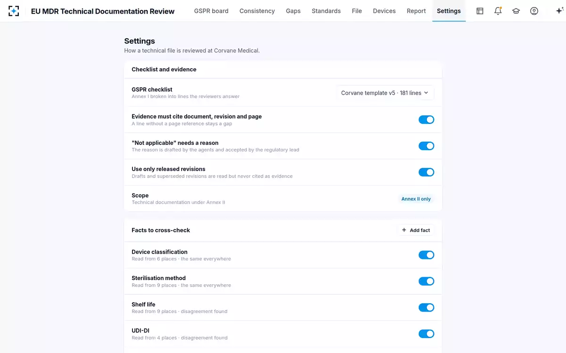Go to the Report tab
This screenshot has height=353, width=566.
click(416, 11)
